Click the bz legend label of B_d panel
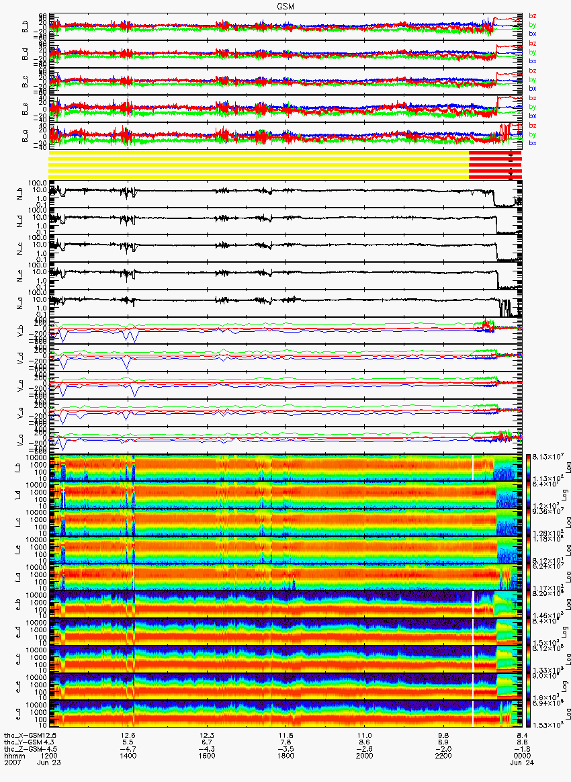The width and height of the screenshot is (571, 782). (x=533, y=44)
